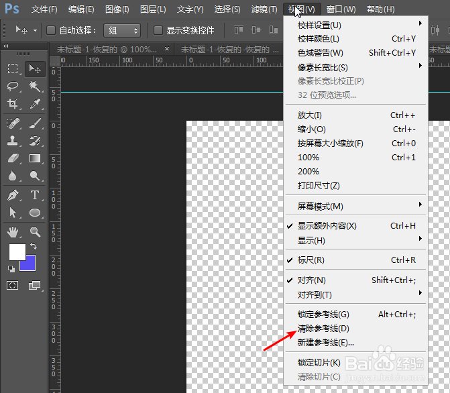
Task: Select the Horizontal Type tool
Action: coord(35,195)
